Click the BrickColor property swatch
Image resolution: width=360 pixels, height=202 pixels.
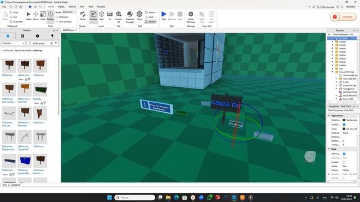coord(344,120)
